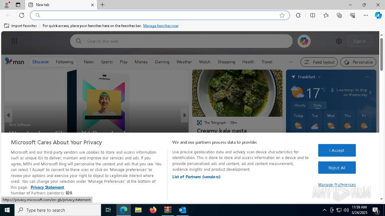The width and height of the screenshot is (385, 216).
Task: Click Reject All cookies button
Action: 337,168
